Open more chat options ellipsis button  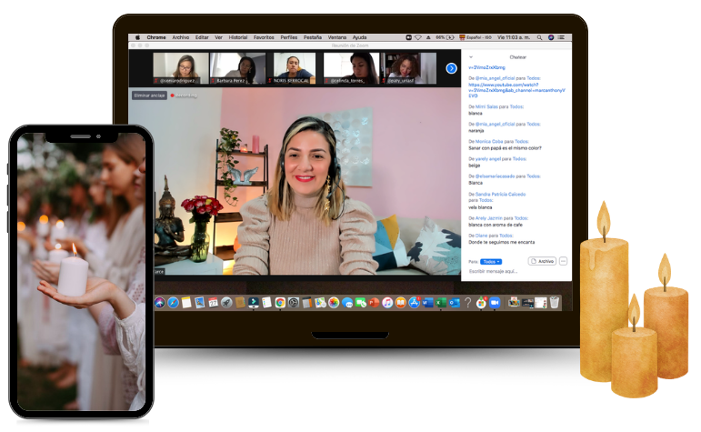(x=564, y=261)
